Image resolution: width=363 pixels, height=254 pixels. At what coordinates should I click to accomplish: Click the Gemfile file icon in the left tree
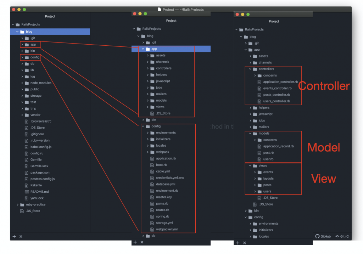coord(26,160)
